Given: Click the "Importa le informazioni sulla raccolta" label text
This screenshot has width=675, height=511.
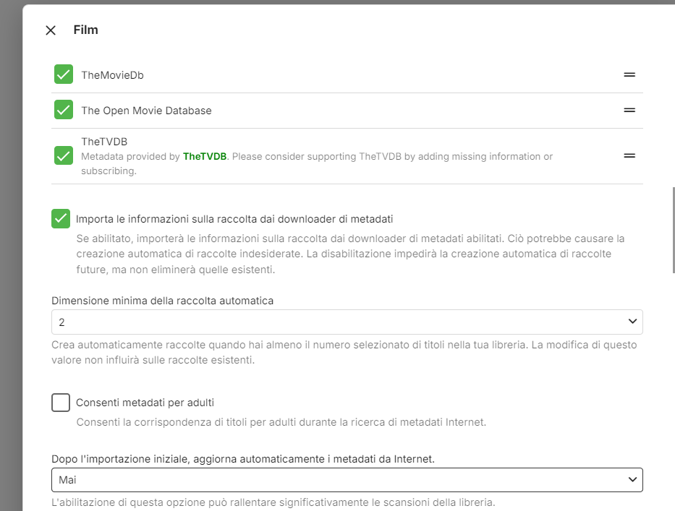Looking at the screenshot, I should [234, 218].
